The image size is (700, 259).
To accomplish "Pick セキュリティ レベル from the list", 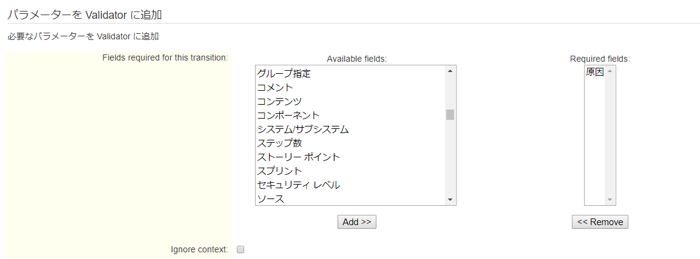I will click(x=350, y=185).
